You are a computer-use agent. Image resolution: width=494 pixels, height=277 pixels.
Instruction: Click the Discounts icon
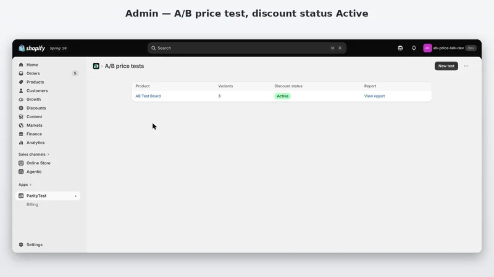21,108
